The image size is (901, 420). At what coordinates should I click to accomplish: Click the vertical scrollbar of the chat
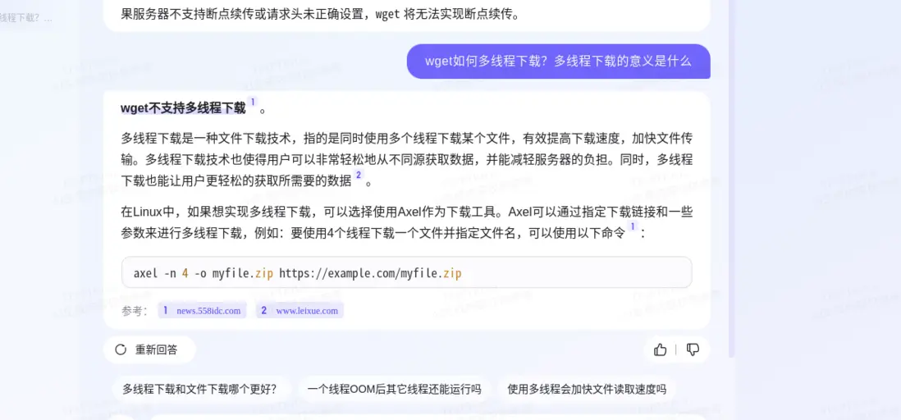(x=731, y=178)
